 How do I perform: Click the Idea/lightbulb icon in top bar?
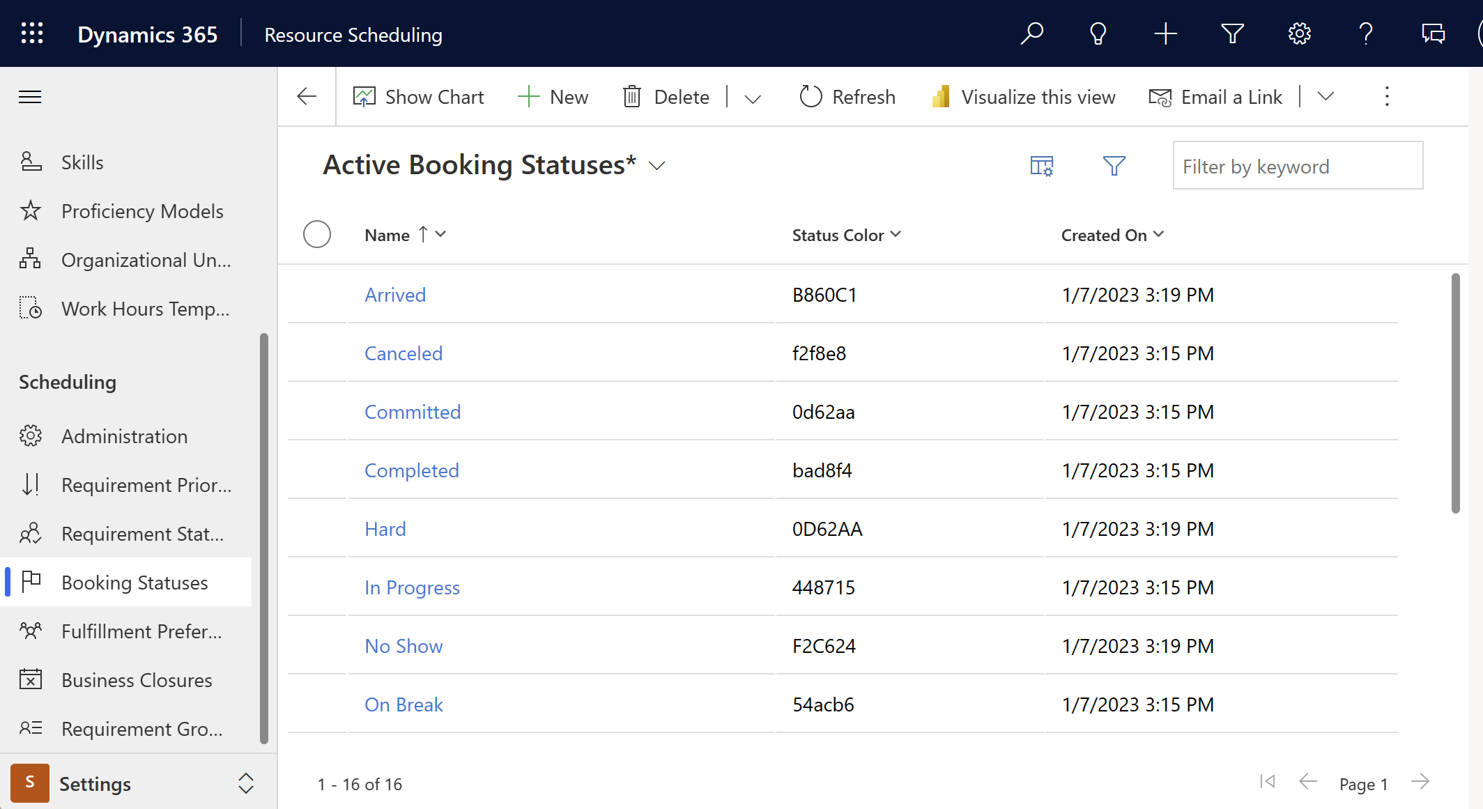point(1098,34)
